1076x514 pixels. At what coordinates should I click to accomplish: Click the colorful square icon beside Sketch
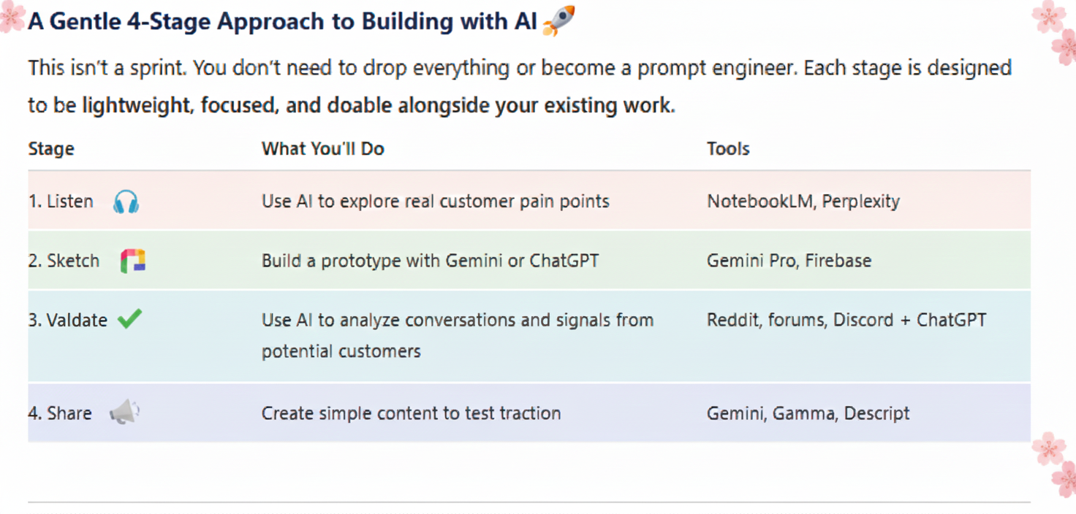pyautogui.click(x=133, y=261)
